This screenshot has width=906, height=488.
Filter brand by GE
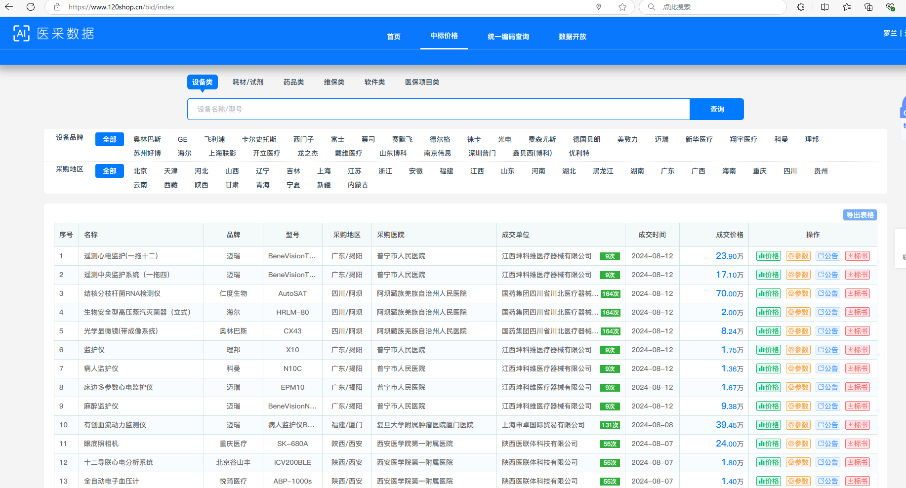click(183, 139)
